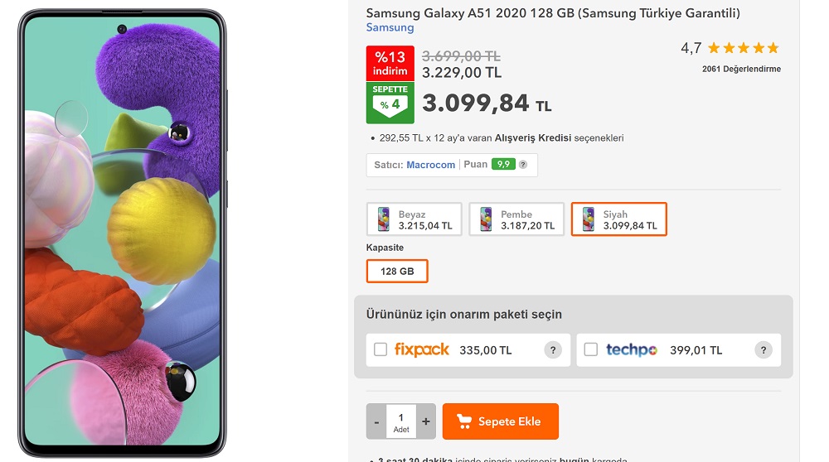829x462 pixels.
Task: Click the red 13% discount badge
Action: (x=390, y=63)
